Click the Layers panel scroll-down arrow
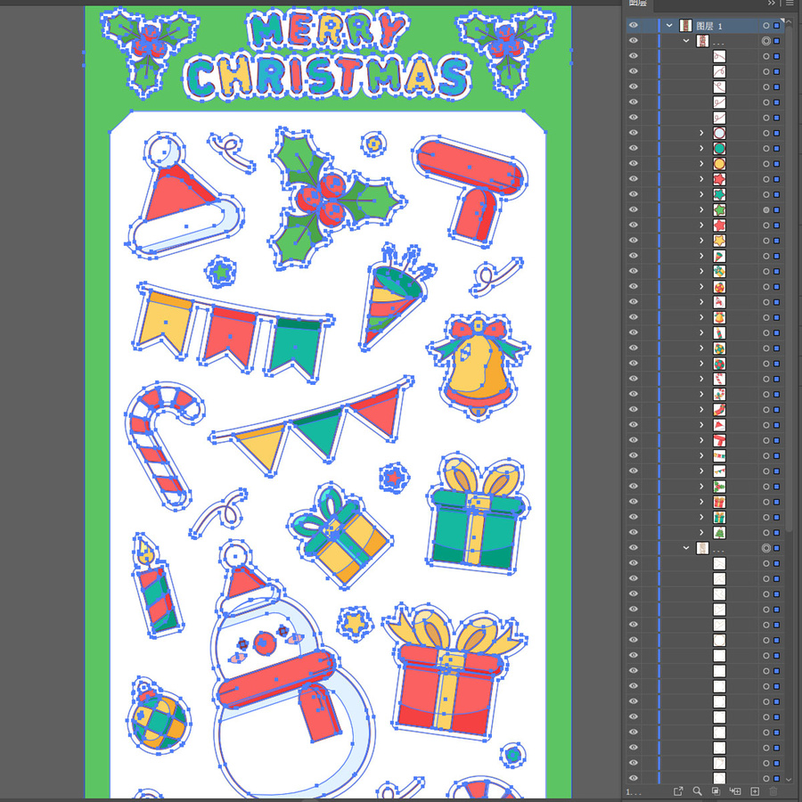The width and height of the screenshot is (802, 802). 789,779
